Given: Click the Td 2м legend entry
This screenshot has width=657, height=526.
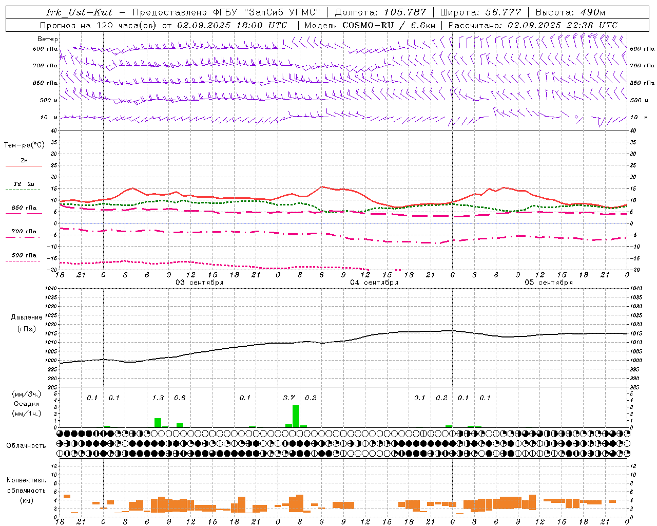Looking at the screenshot, I should [x=24, y=184].
